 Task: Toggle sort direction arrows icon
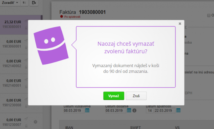coord(24,3)
